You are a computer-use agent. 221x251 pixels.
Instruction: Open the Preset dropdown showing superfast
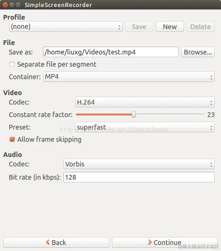pos(145,127)
